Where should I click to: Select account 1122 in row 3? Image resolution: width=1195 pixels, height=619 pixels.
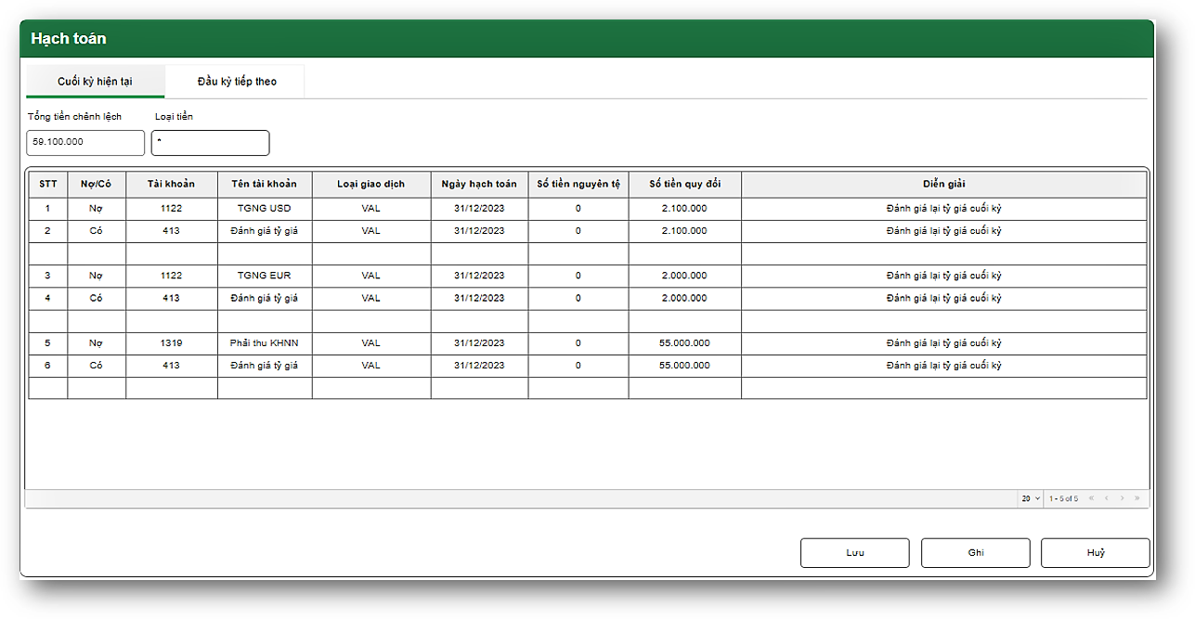click(172, 276)
